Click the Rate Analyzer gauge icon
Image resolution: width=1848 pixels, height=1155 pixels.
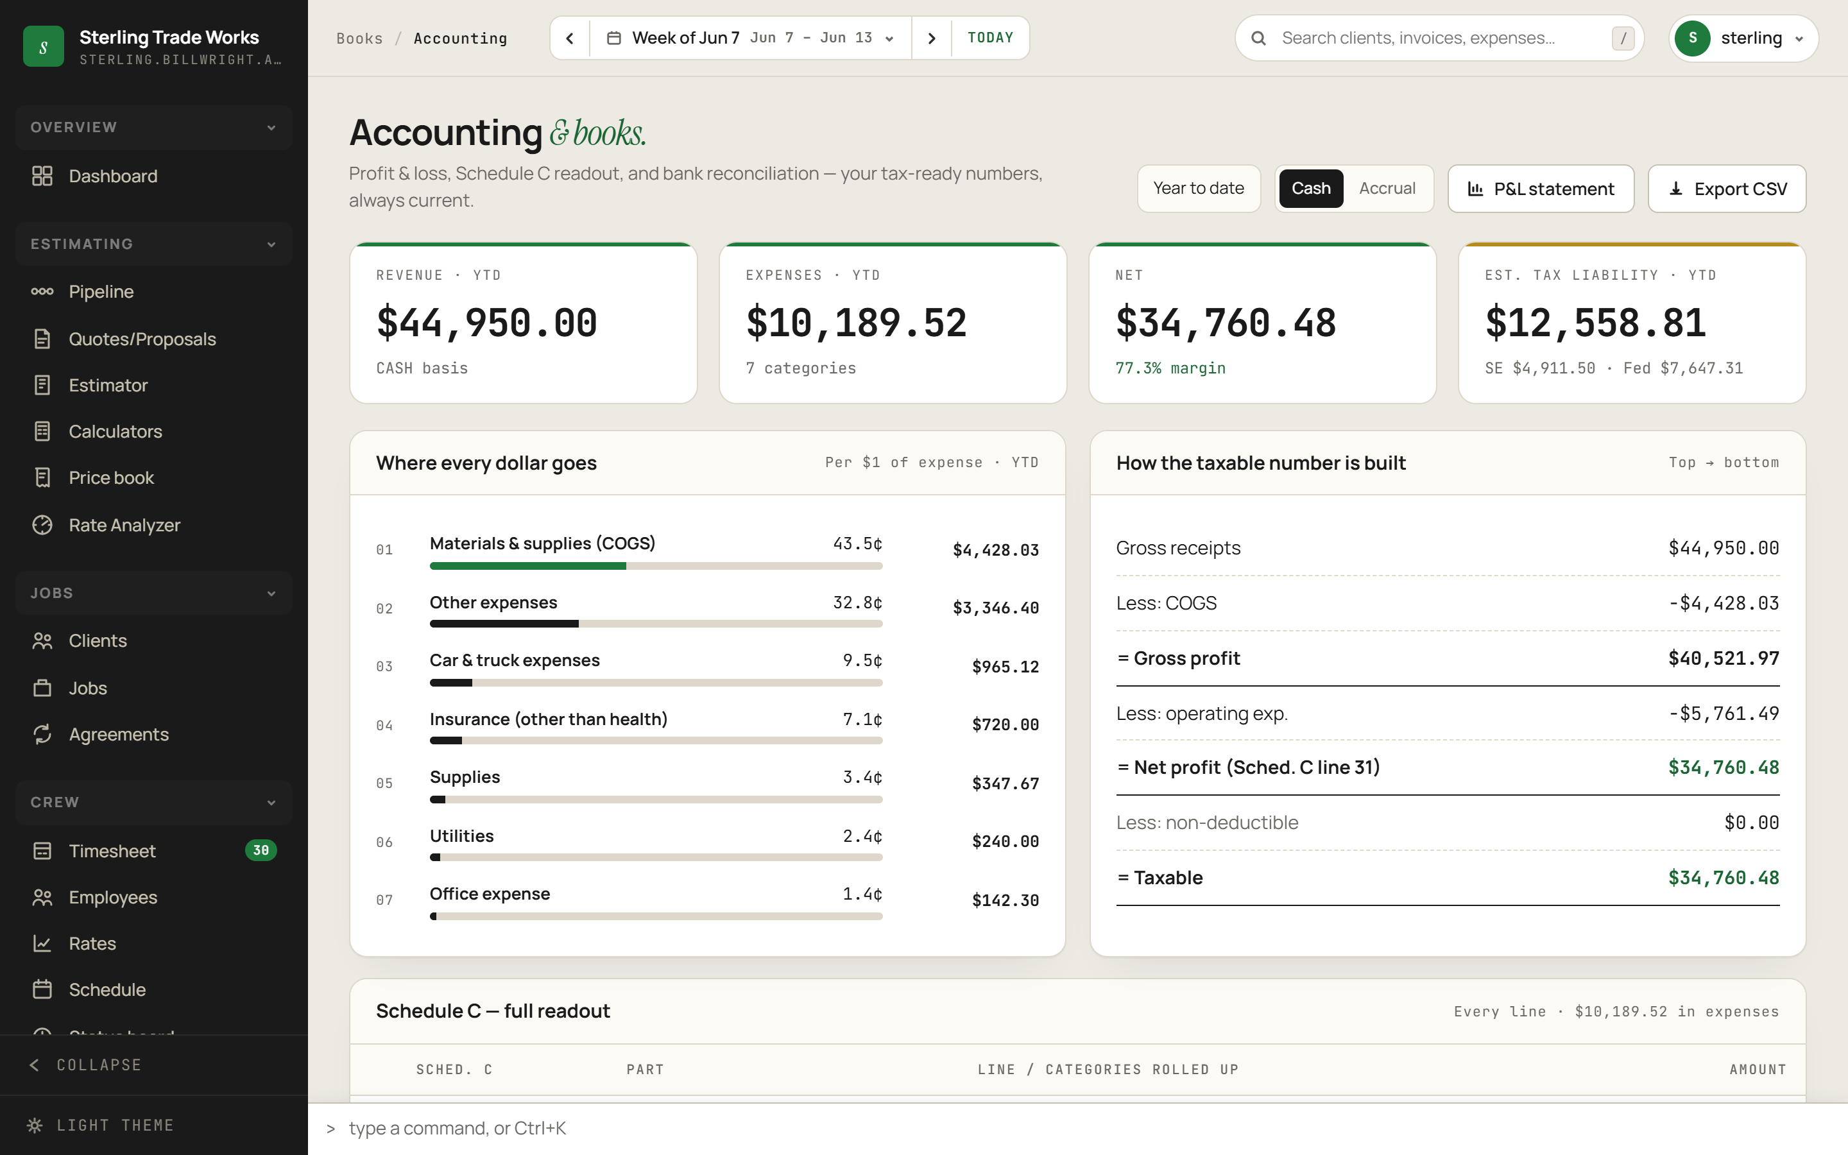(x=42, y=525)
